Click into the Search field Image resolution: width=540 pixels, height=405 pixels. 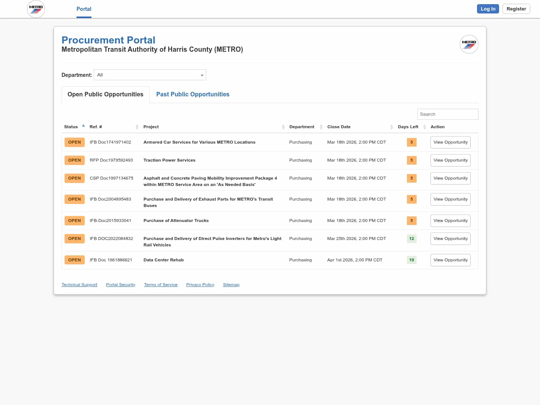pos(447,114)
